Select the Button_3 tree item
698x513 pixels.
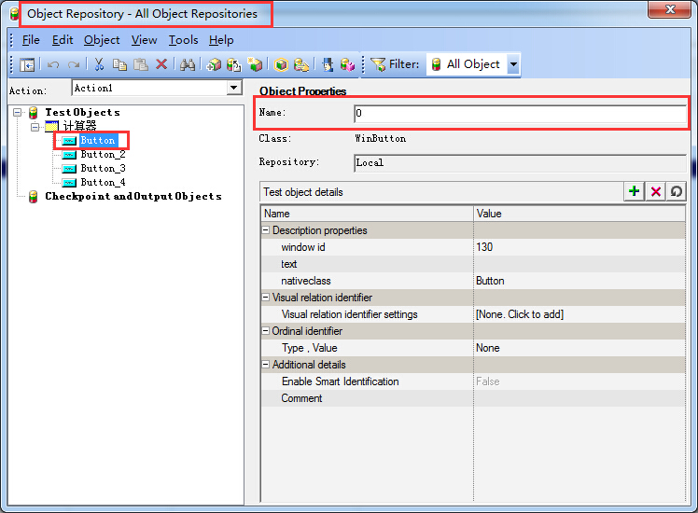103,168
